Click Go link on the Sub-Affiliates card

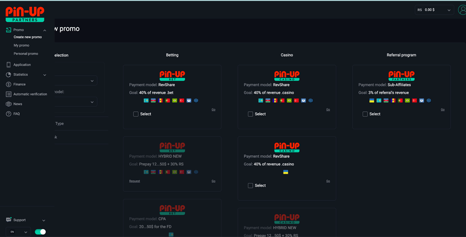[x=443, y=109]
